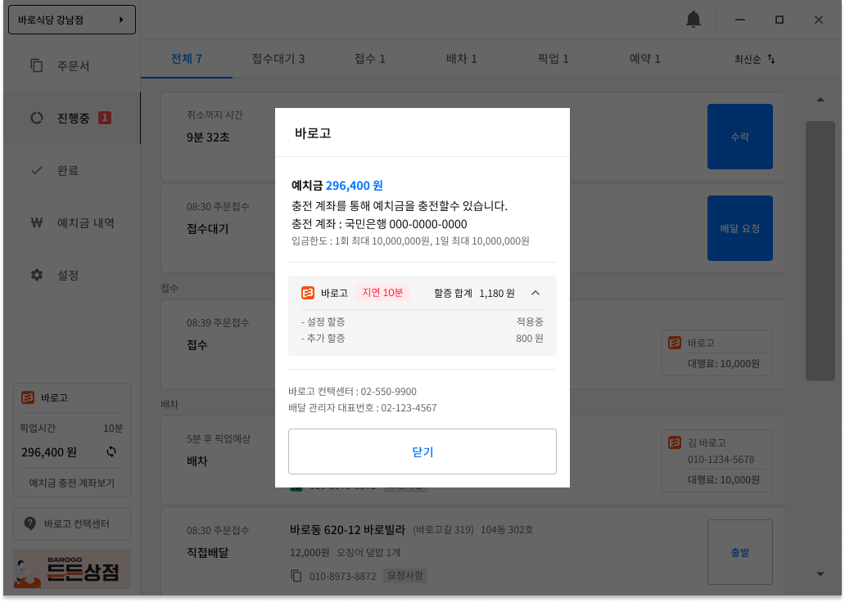Click the 진행중 progress circle icon
The image size is (845, 602).
[x=37, y=118]
